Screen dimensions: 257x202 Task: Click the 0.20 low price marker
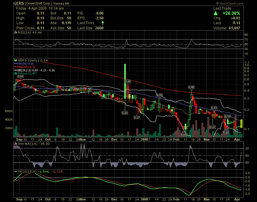pyautogui.click(x=125, y=113)
